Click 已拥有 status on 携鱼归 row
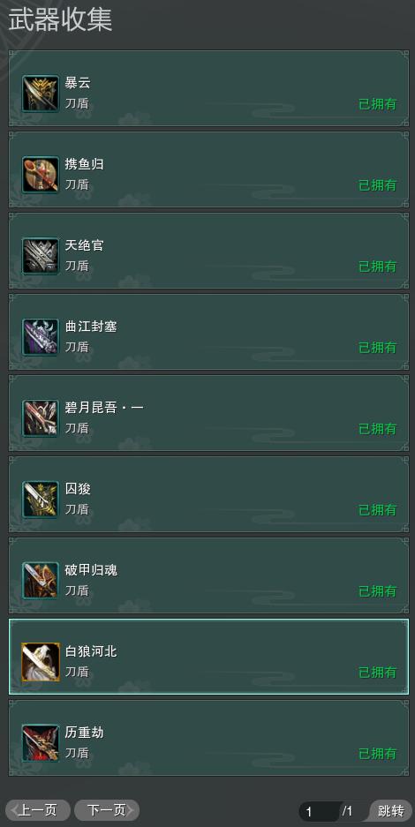 coord(378,185)
